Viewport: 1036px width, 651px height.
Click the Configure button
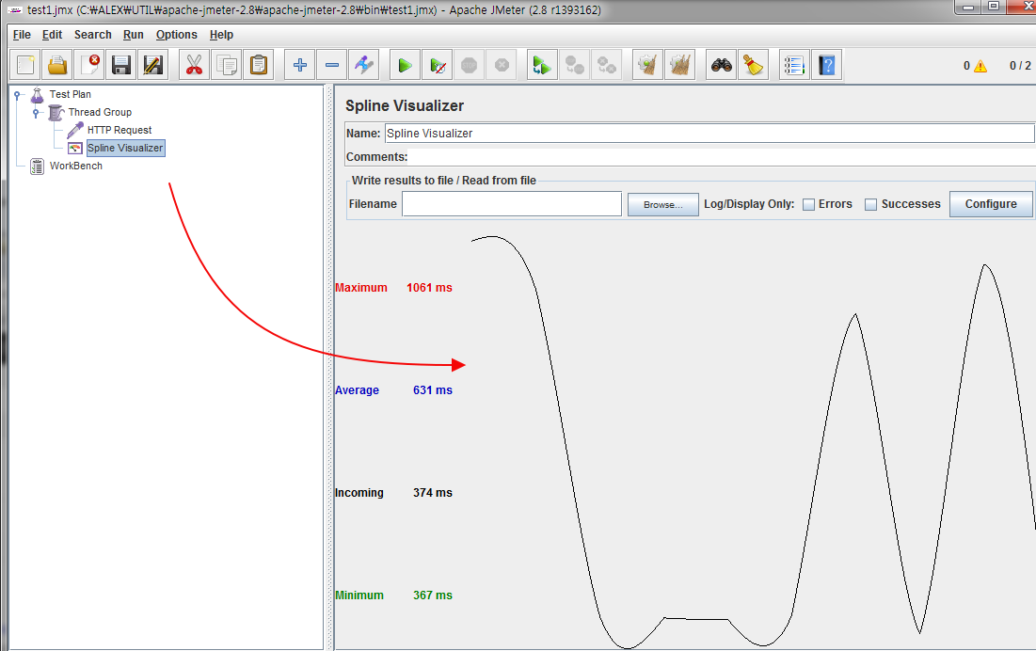pos(991,204)
